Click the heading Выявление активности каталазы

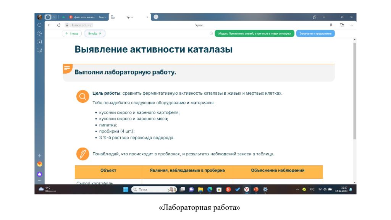(153, 49)
